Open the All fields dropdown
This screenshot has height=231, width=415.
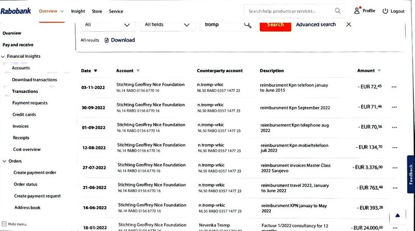coord(167,25)
